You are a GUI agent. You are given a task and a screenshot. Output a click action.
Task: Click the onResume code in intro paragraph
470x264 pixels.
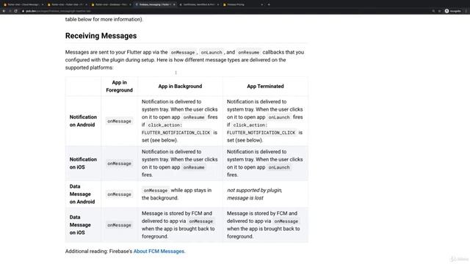click(248, 52)
